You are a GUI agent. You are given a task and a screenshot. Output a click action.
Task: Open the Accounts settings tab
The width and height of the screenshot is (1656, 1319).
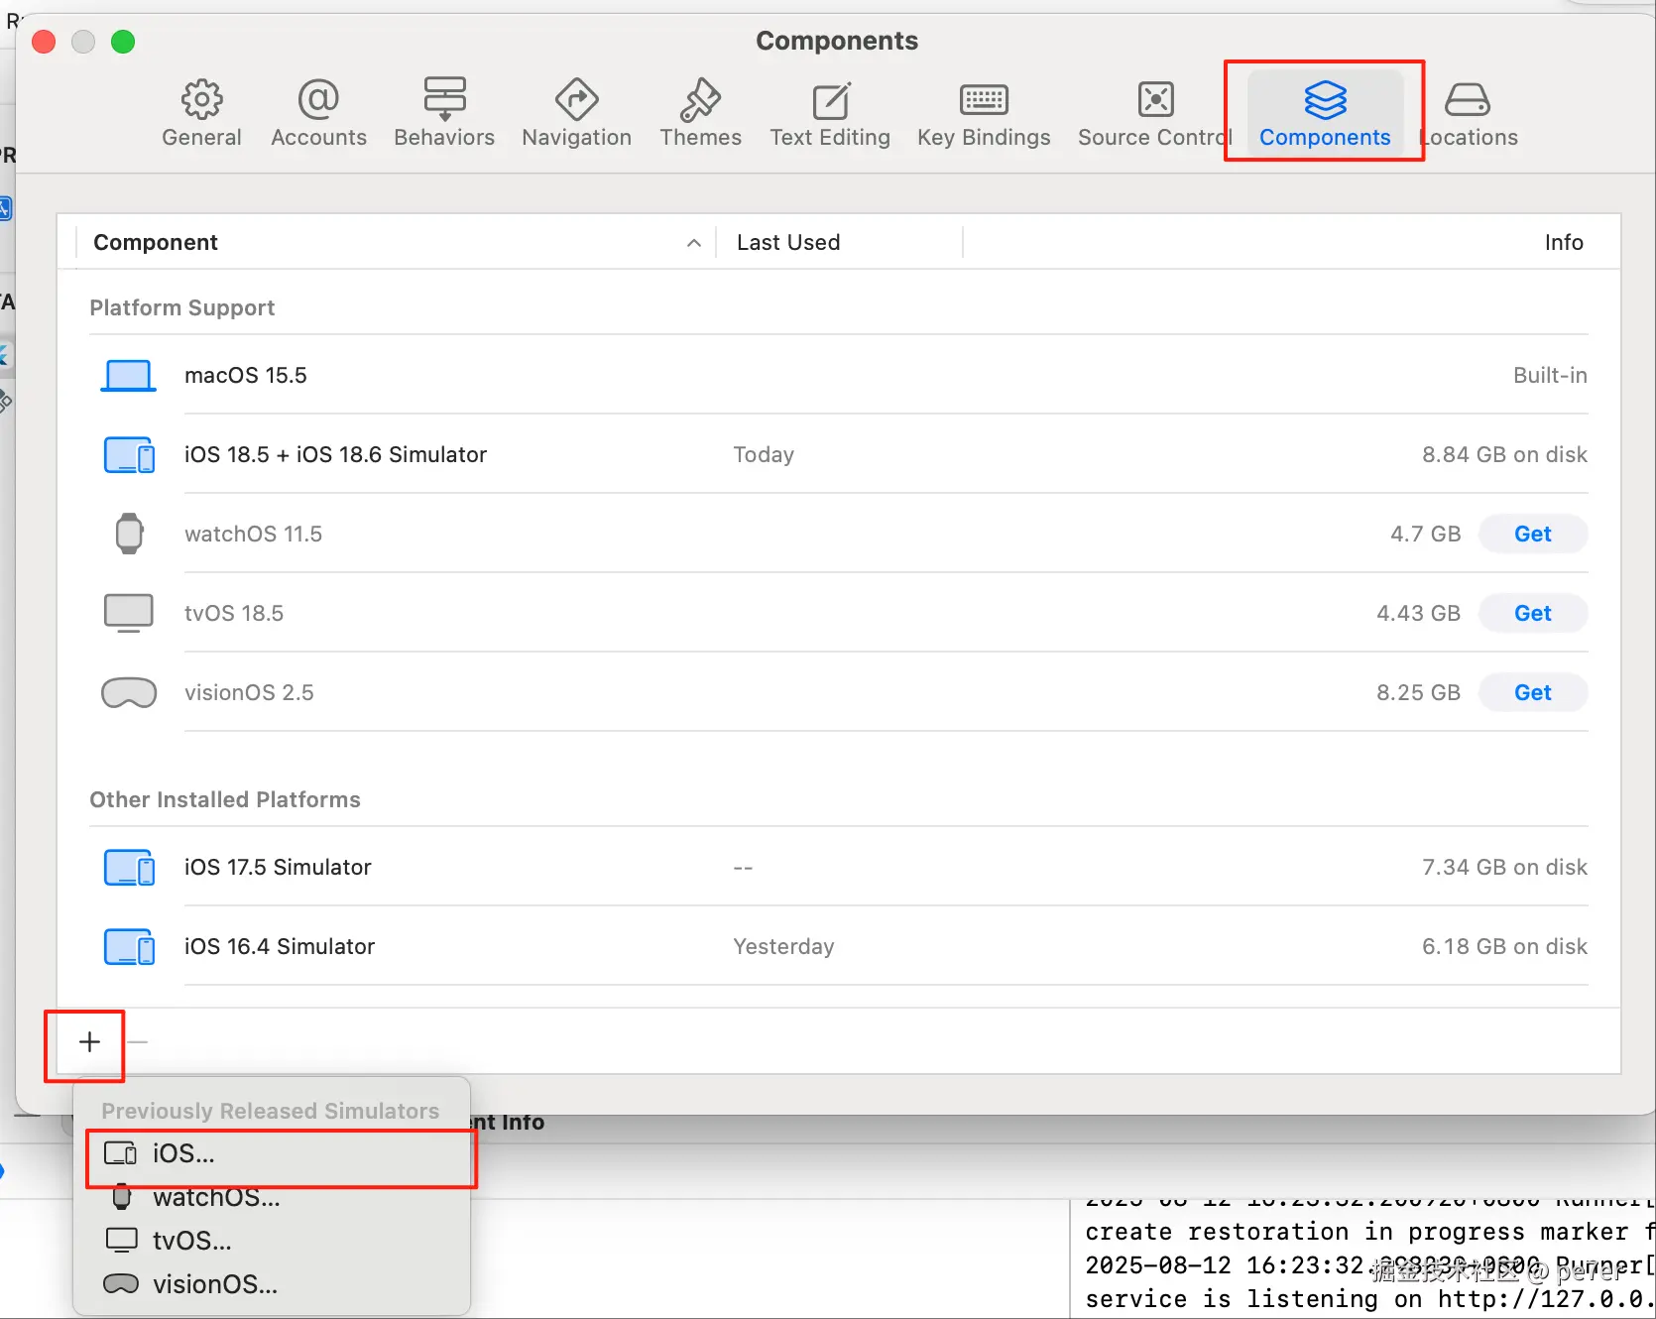pyautogui.click(x=318, y=113)
